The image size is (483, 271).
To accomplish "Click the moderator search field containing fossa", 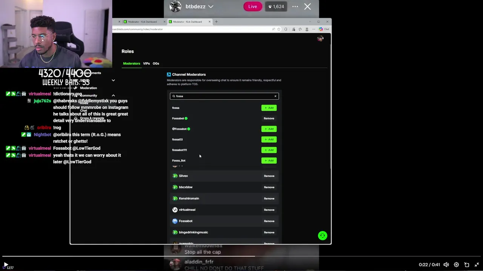I will point(224,96).
